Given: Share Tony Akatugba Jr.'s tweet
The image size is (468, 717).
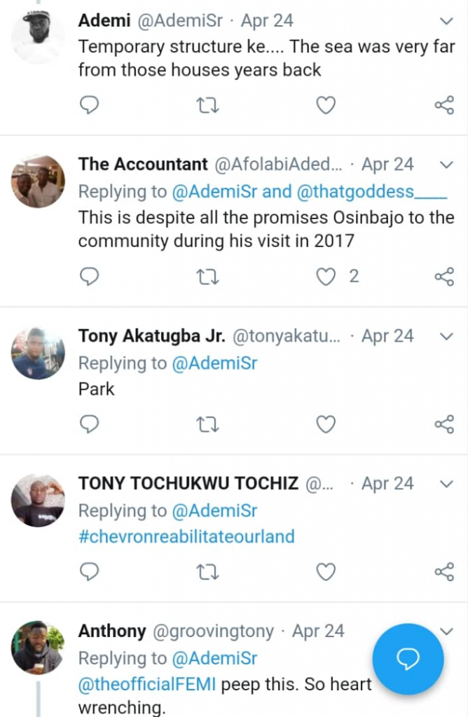Looking at the screenshot, I should [444, 424].
